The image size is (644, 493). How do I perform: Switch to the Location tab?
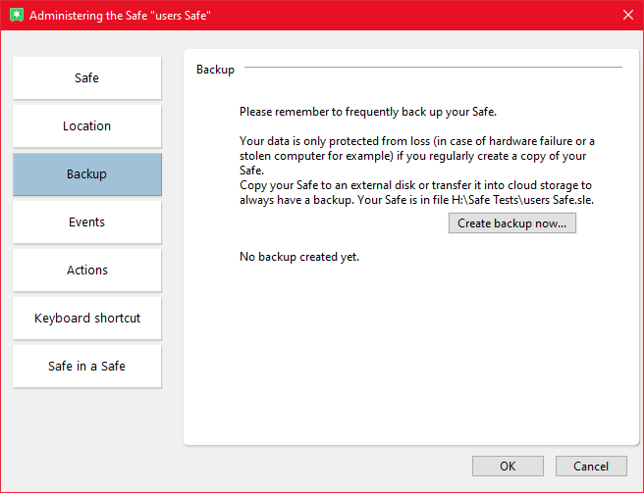coord(87,126)
